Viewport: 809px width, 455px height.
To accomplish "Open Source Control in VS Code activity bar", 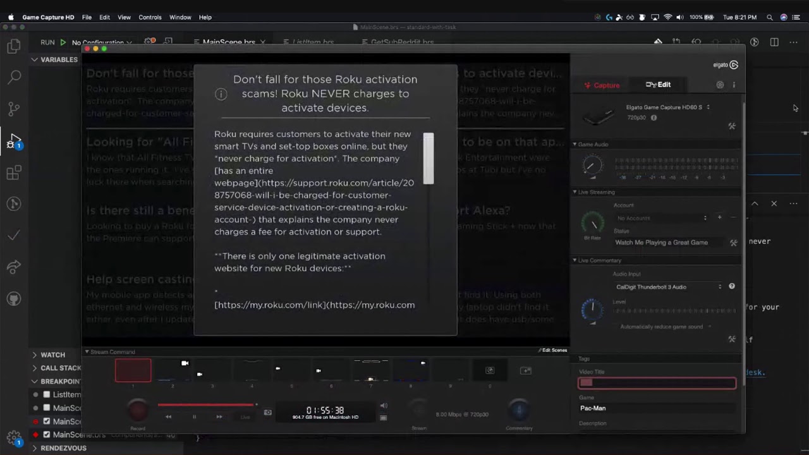I will point(14,109).
